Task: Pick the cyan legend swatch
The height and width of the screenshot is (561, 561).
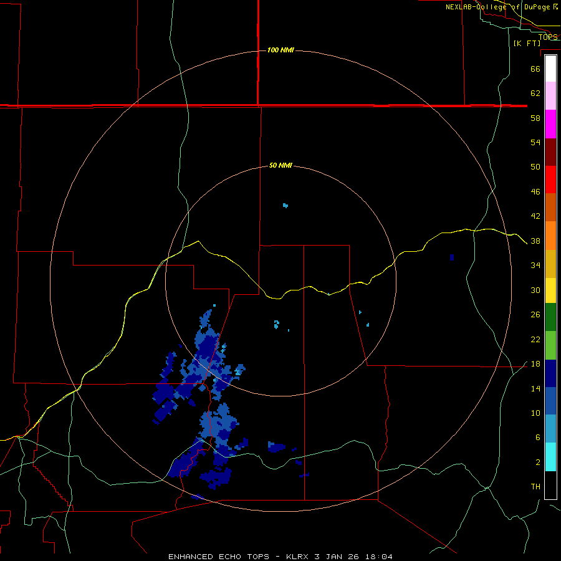Action: (550, 457)
